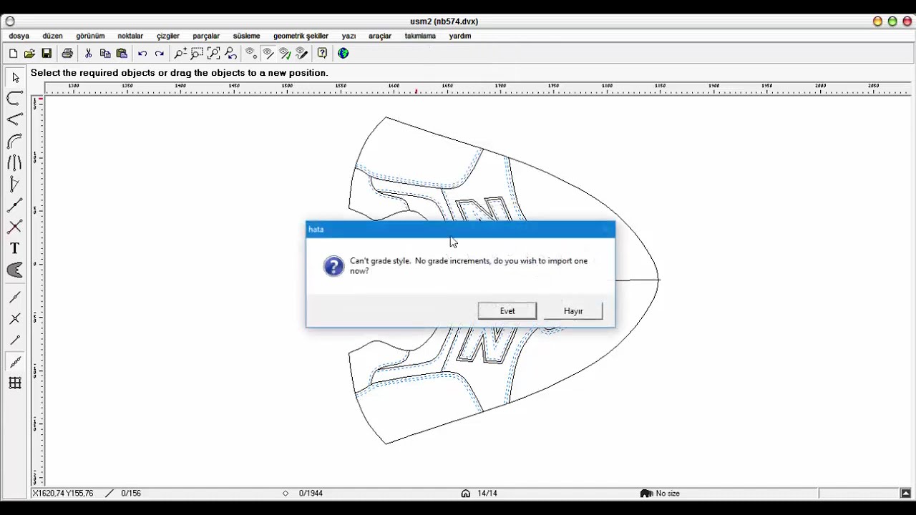The height and width of the screenshot is (515, 916).
Task: Select the line with endpoints tool
Action: 15,206
